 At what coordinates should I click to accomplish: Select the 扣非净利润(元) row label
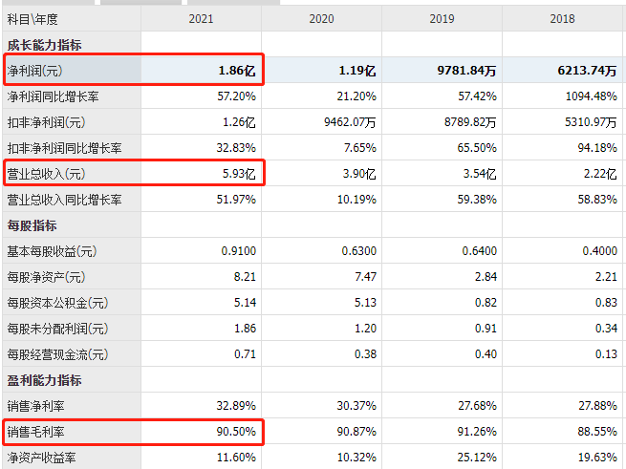point(46,122)
